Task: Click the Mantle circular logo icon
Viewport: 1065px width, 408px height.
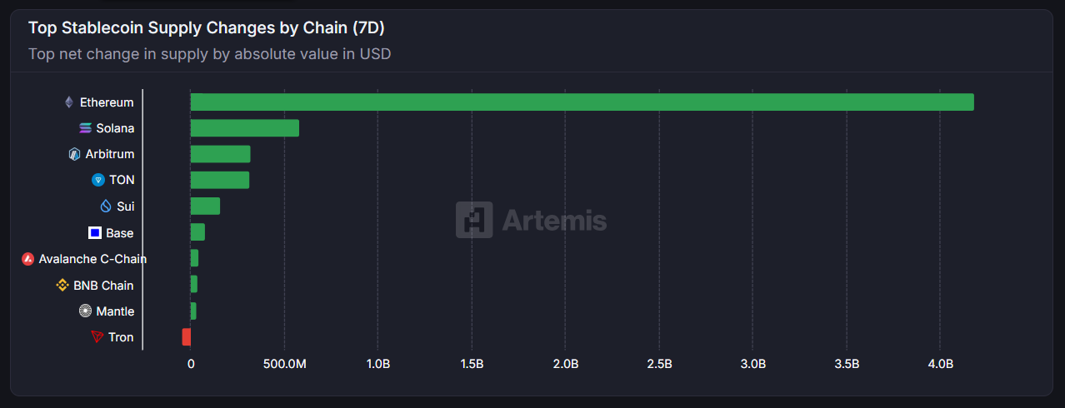Action: pyautogui.click(x=85, y=311)
